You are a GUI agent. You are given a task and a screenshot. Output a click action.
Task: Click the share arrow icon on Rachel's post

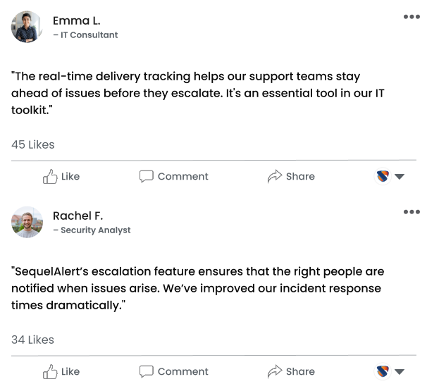point(275,372)
